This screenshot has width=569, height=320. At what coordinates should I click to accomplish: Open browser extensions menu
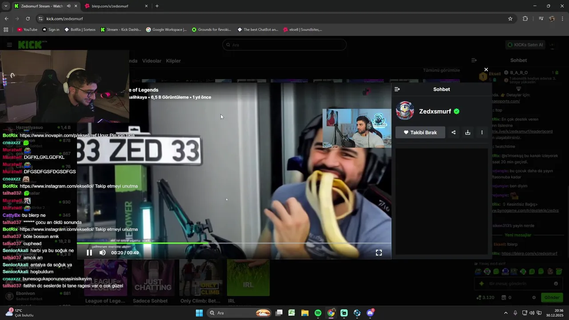point(525,19)
